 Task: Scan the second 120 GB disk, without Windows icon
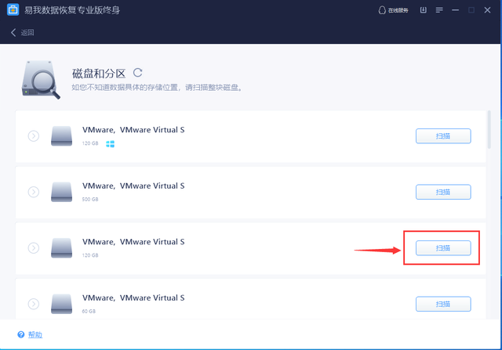click(443, 248)
